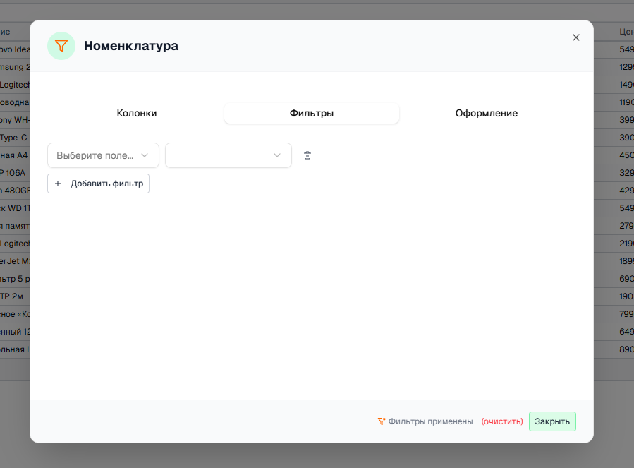Click the orange funnel icon beside Номенклатура

click(x=61, y=46)
